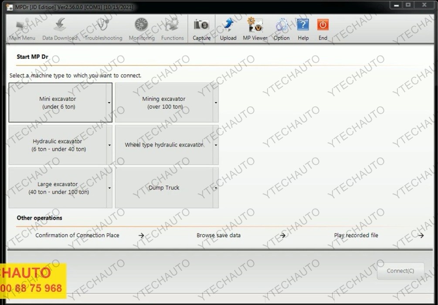Open the Option gears icon
Screen dimensions: 438x305
pyautogui.click(x=282, y=25)
